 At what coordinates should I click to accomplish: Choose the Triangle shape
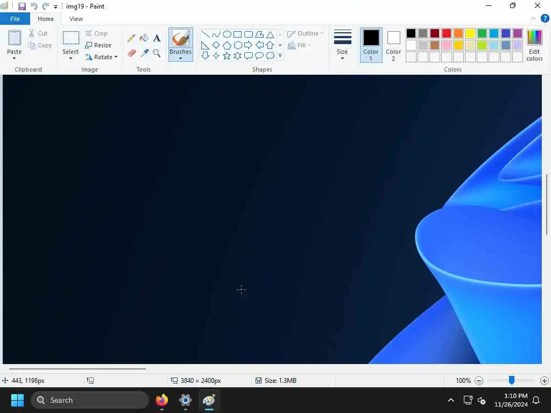coord(270,34)
